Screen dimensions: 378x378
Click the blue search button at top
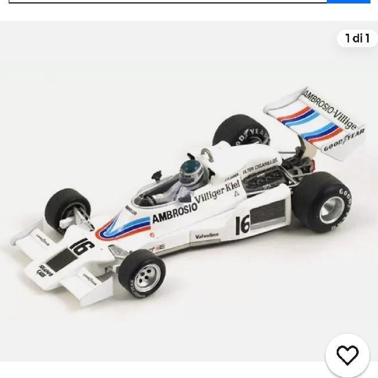coord(348,1)
